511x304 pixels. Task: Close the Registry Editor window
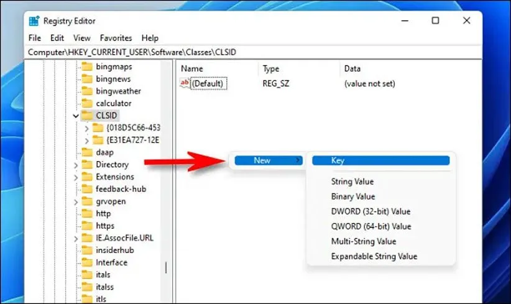[467, 21]
